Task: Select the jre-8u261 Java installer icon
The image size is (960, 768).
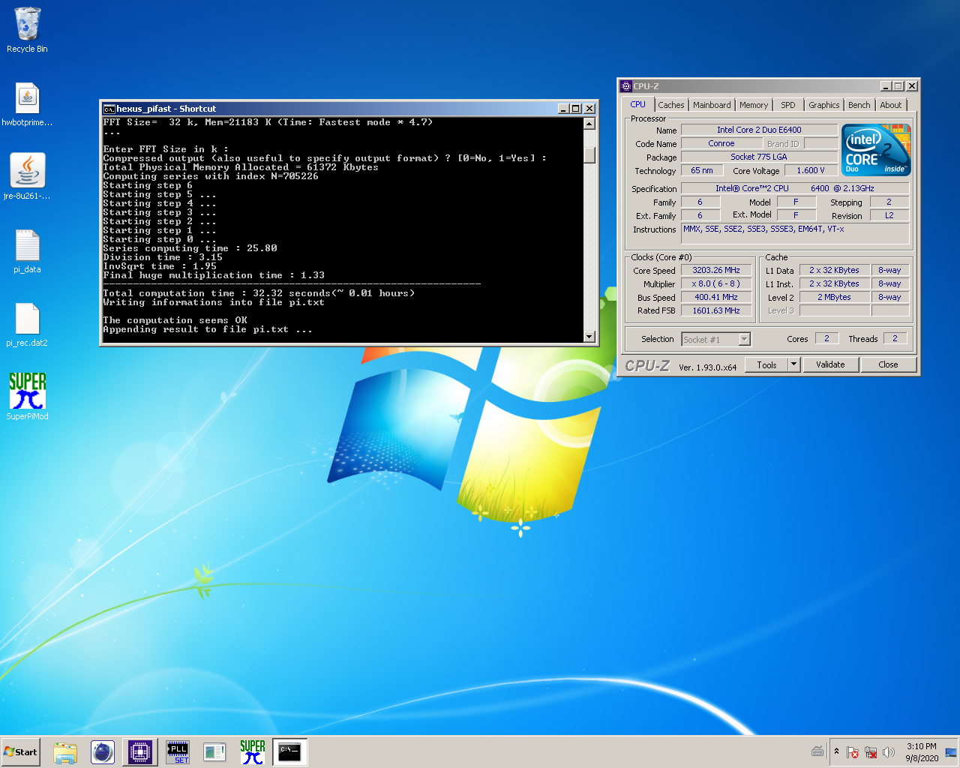Action: point(27,177)
